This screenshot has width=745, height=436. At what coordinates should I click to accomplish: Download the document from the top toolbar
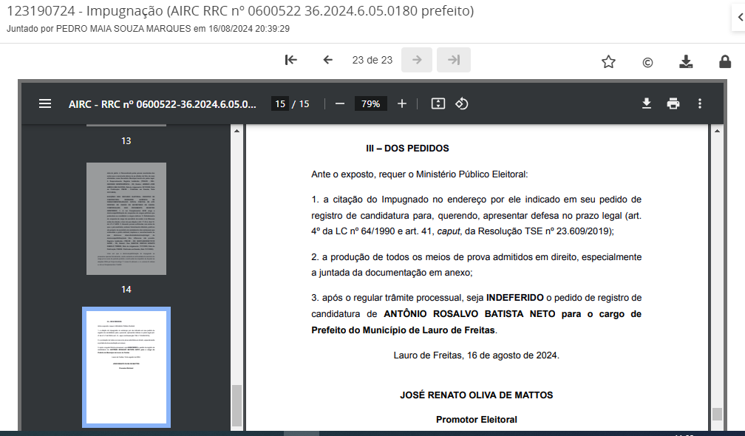pos(686,62)
